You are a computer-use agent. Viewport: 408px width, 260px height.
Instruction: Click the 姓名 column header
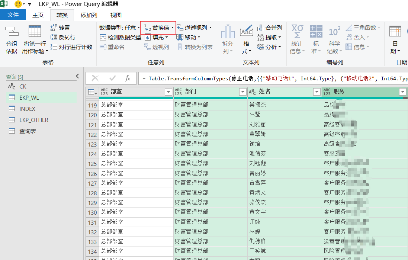pyautogui.click(x=285, y=92)
